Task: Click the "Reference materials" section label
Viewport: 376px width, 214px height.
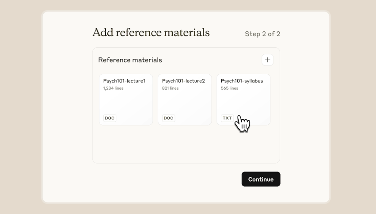Action: tap(130, 60)
